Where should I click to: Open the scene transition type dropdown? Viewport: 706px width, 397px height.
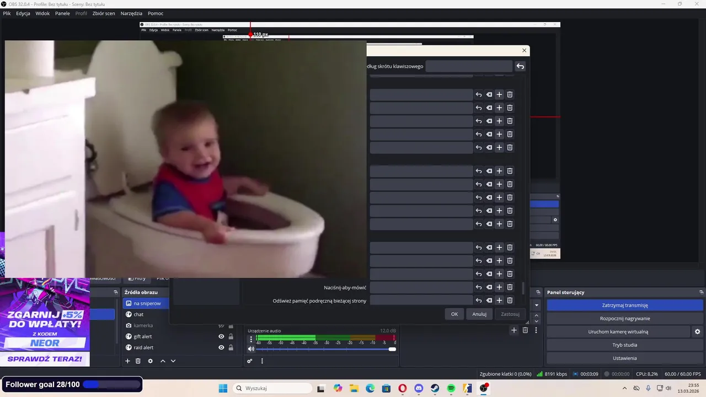pos(536,305)
